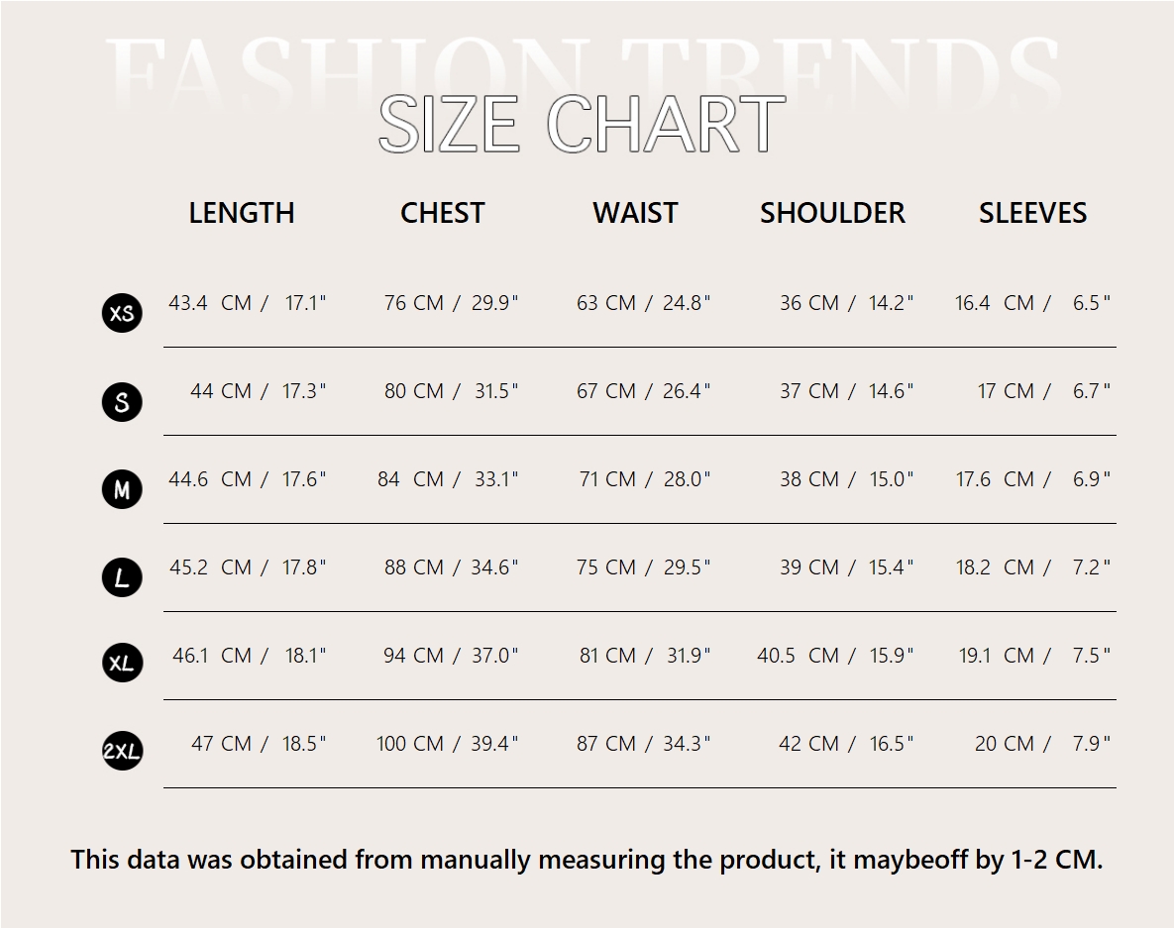Select the SHOULDER column header
This screenshot has width=1174, height=928.
click(832, 213)
